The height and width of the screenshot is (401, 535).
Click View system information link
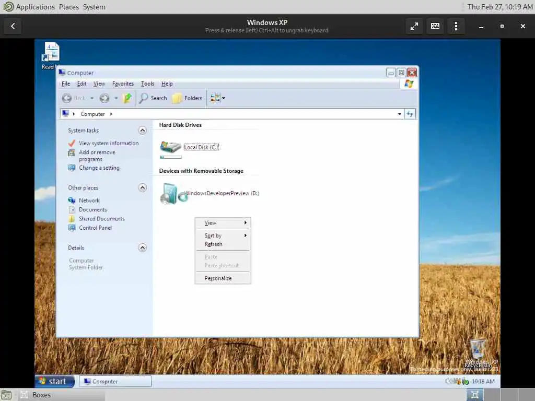(109, 143)
